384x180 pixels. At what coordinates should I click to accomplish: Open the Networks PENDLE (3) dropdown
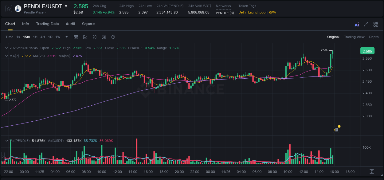pos(225,13)
